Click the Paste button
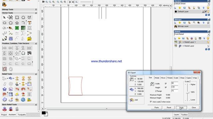Image resolution: width=213 pixels, height=119 pixels. click(156, 107)
